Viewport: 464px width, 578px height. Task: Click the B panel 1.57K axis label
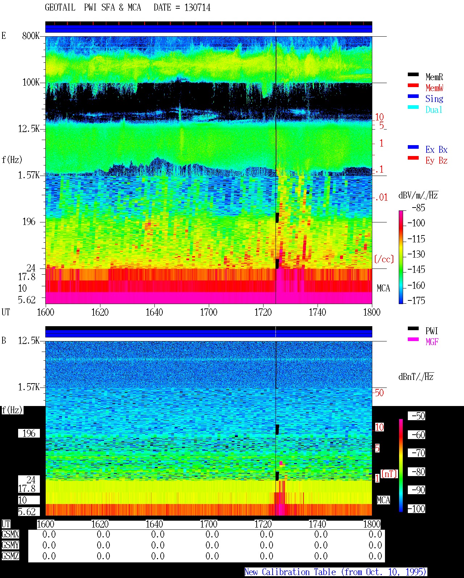[29, 387]
